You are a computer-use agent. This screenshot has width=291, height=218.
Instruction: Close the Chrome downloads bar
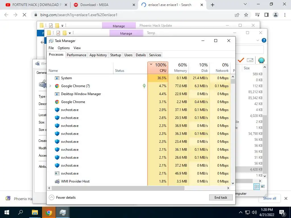pos(286,198)
